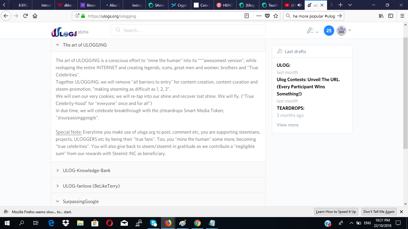The width and height of the screenshot is (408, 229).
Task: Switch to the dlike tab
Action: pos(66,5)
